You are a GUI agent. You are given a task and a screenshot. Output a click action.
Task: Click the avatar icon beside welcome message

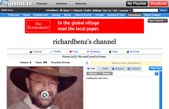87,63
